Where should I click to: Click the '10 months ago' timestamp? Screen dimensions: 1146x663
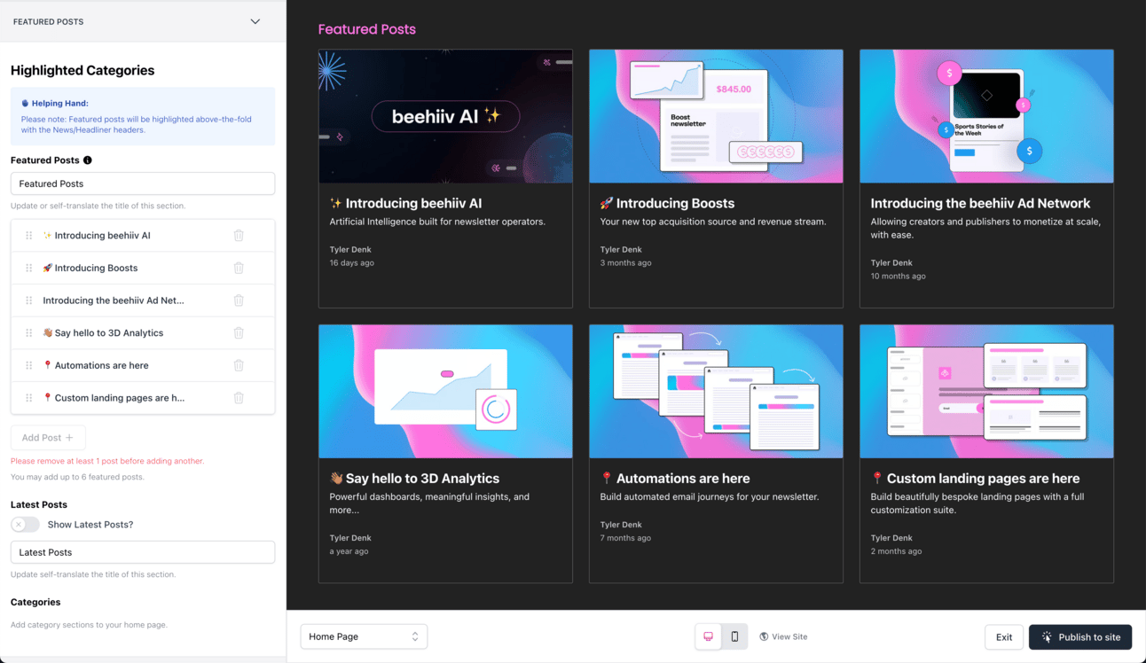[898, 277]
